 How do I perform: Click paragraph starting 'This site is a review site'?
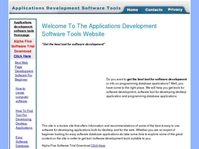112,132
